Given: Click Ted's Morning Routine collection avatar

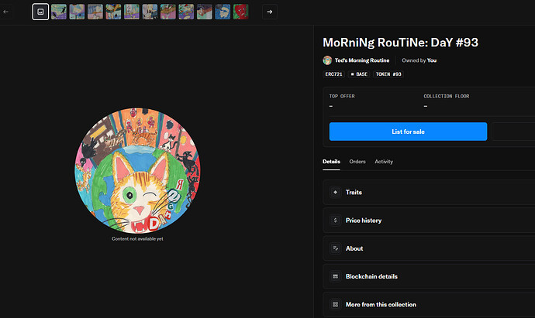Looking at the screenshot, I should 327,60.
